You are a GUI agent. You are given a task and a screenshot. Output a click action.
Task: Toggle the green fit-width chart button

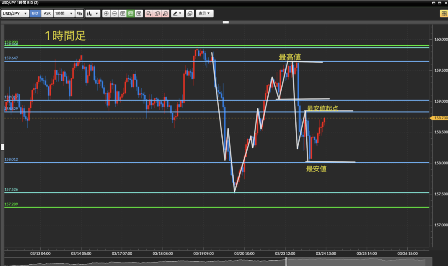130,14
